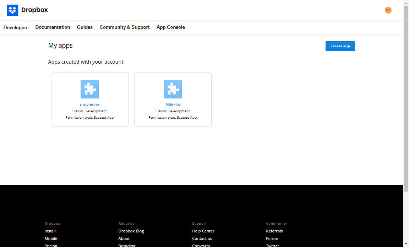Image resolution: width=409 pixels, height=247 pixels.
Task: Click NileFlix 'Permission type: Scoped App' text
Action: [173, 118]
